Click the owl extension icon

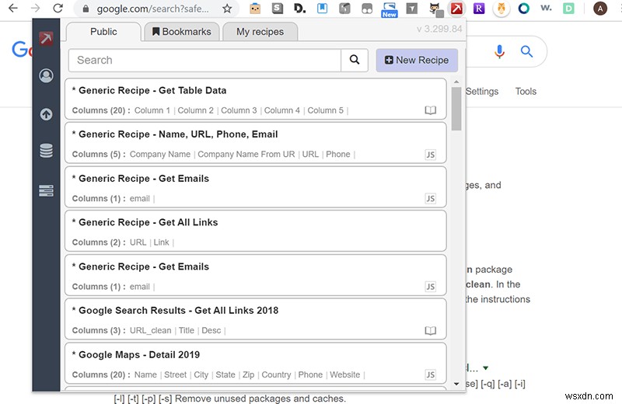point(501,9)
